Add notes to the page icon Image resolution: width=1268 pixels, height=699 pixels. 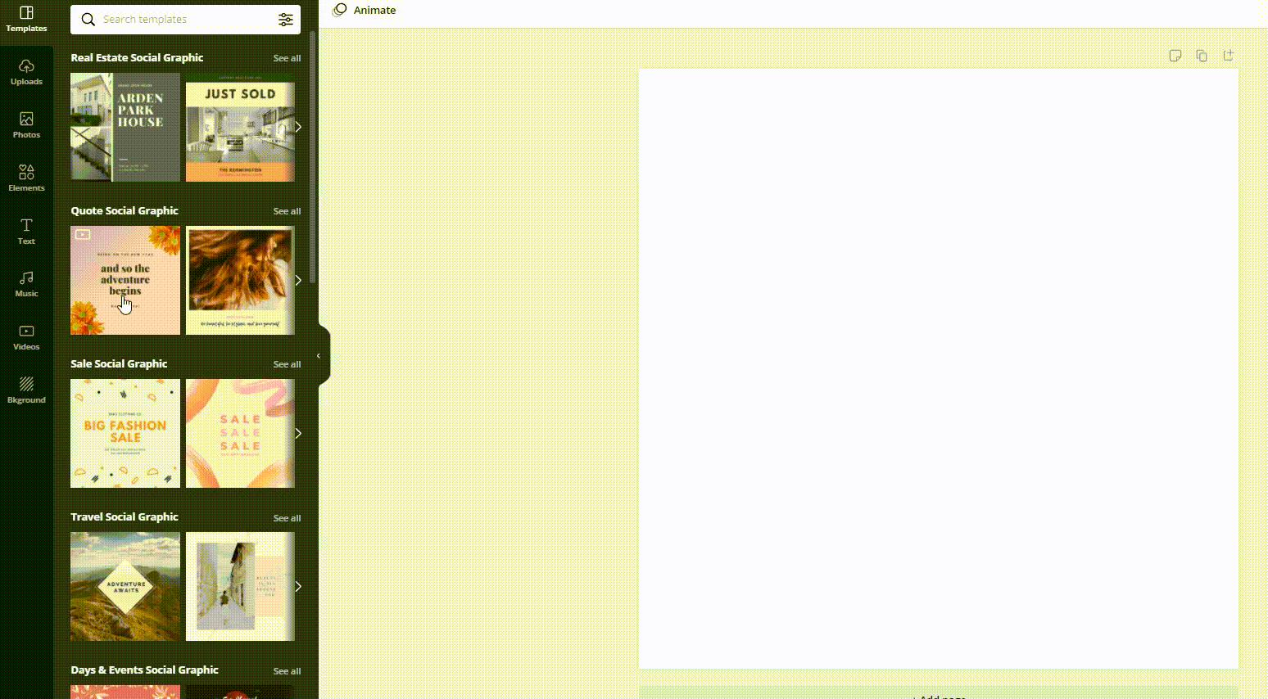click(x=1175, y=56)
